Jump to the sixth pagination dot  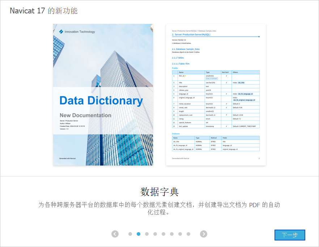172,234
